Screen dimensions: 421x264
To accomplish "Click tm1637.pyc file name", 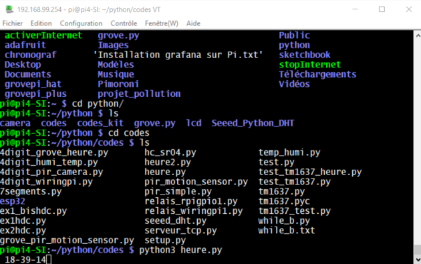I will 284,201.
